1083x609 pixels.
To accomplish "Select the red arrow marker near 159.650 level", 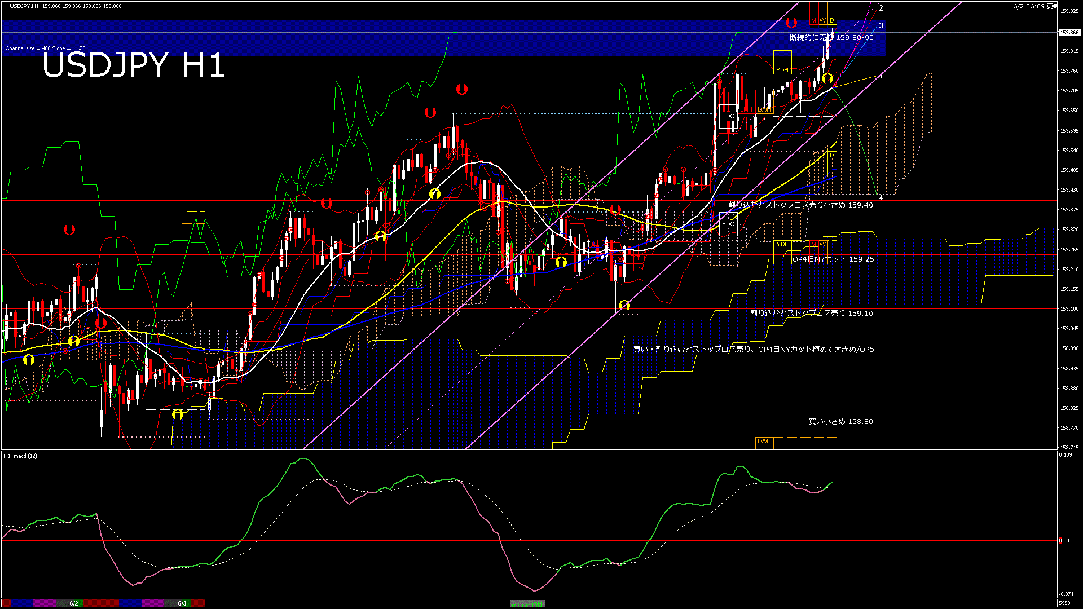I will (x=430, y=112).
